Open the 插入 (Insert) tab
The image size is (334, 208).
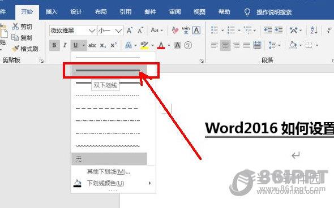pos(52,12)
